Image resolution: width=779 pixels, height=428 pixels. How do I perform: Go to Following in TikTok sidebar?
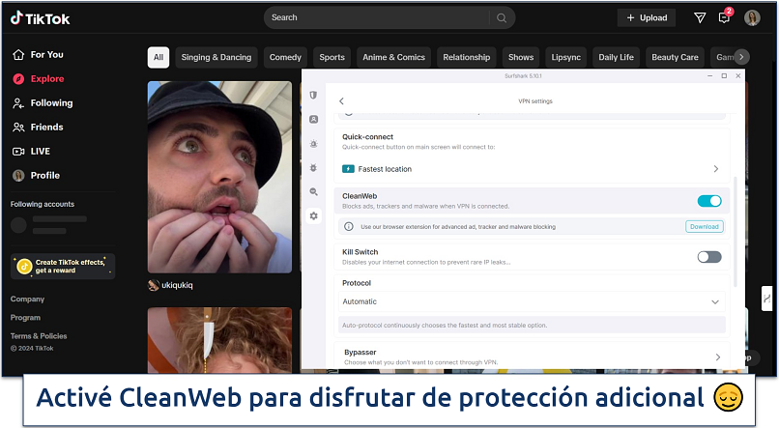(51, 103)
